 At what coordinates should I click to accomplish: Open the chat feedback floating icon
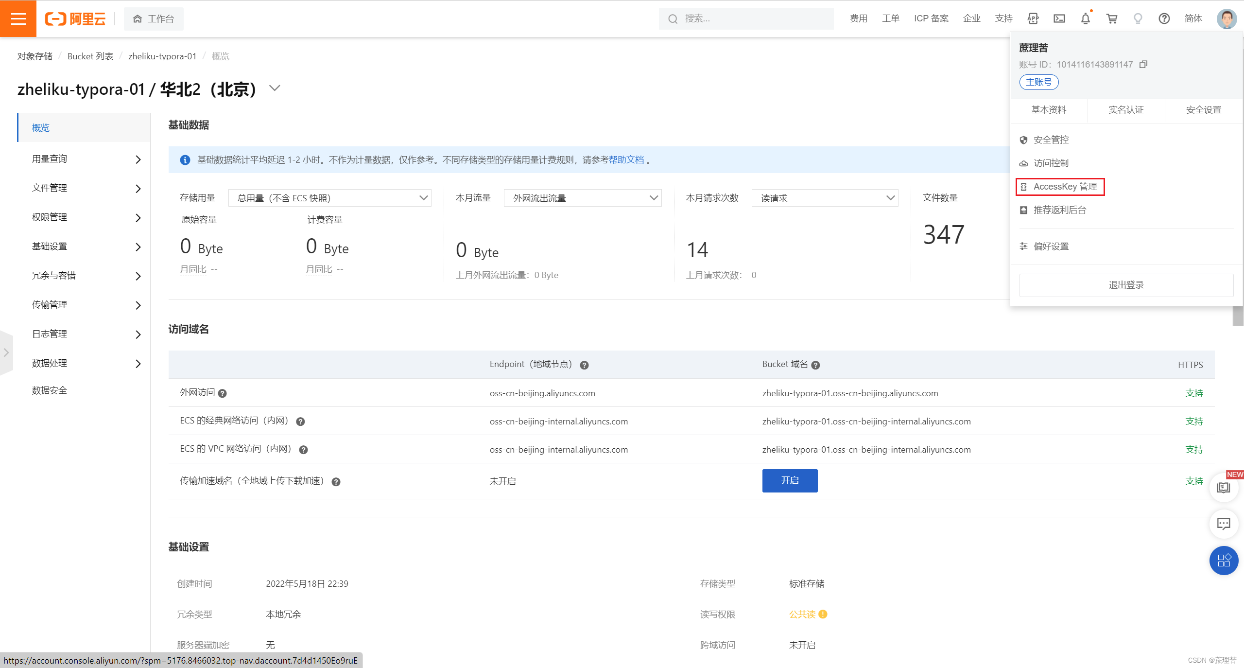[1224, 524]
